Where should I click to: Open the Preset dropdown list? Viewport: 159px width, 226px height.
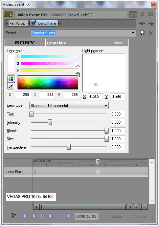[133, 33]
